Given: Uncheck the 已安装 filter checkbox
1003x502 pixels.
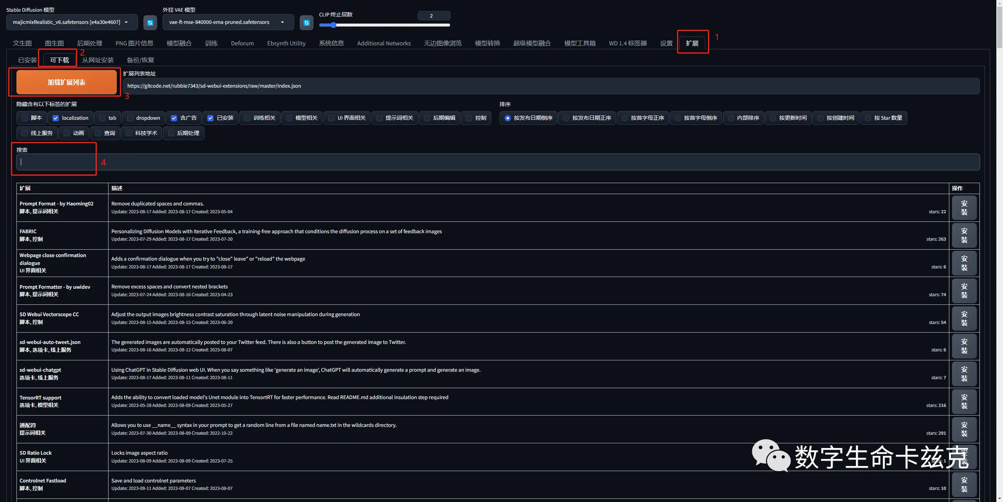Looking at the screenshot, I should click(x=210, y=118).
